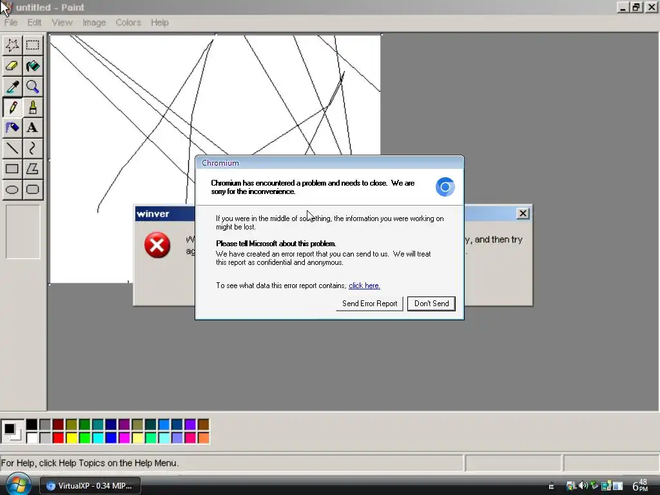Open the File menu
This screenshot has height=495, width=660.
10,23
